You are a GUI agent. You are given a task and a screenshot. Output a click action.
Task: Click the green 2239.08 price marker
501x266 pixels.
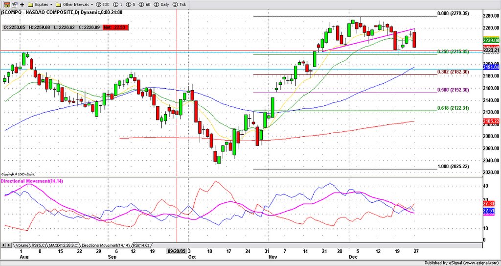pos(491,40)
